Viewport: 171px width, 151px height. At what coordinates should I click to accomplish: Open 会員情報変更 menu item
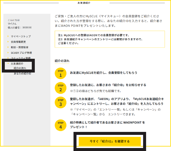[18, 42]
